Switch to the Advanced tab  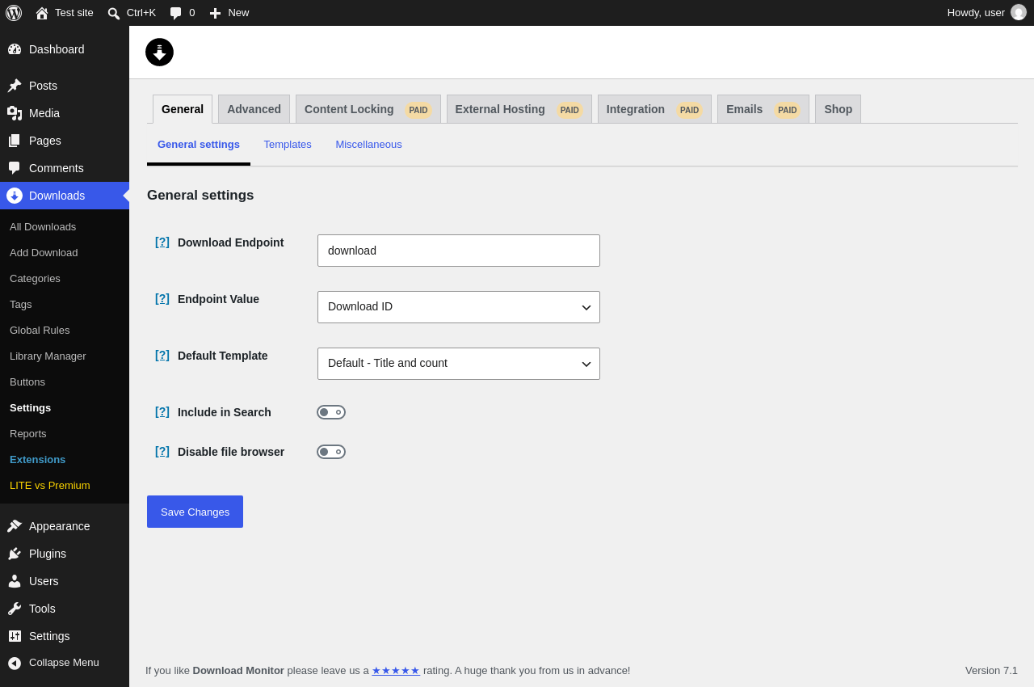pyautogui.click(x=254, y=109)
